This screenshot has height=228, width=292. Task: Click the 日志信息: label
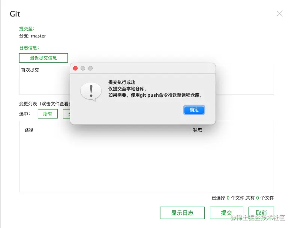[29, 48]
